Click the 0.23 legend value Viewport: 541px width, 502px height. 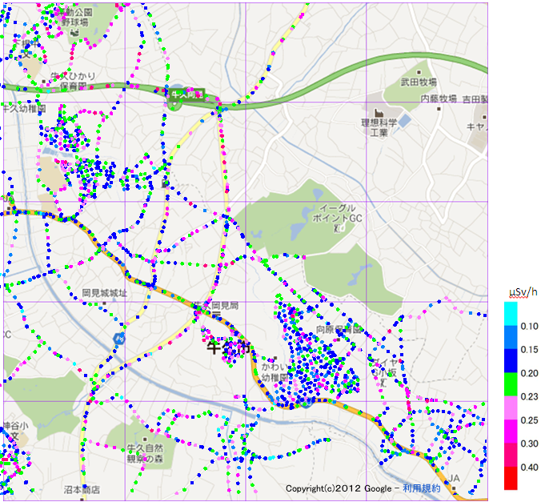coord(529,396)
